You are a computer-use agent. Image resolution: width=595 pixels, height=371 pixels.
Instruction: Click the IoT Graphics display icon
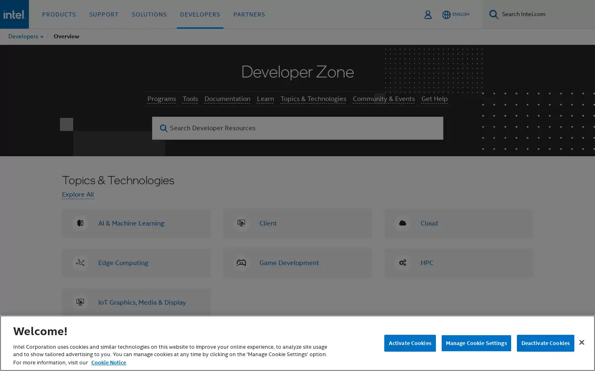point(80,303)
